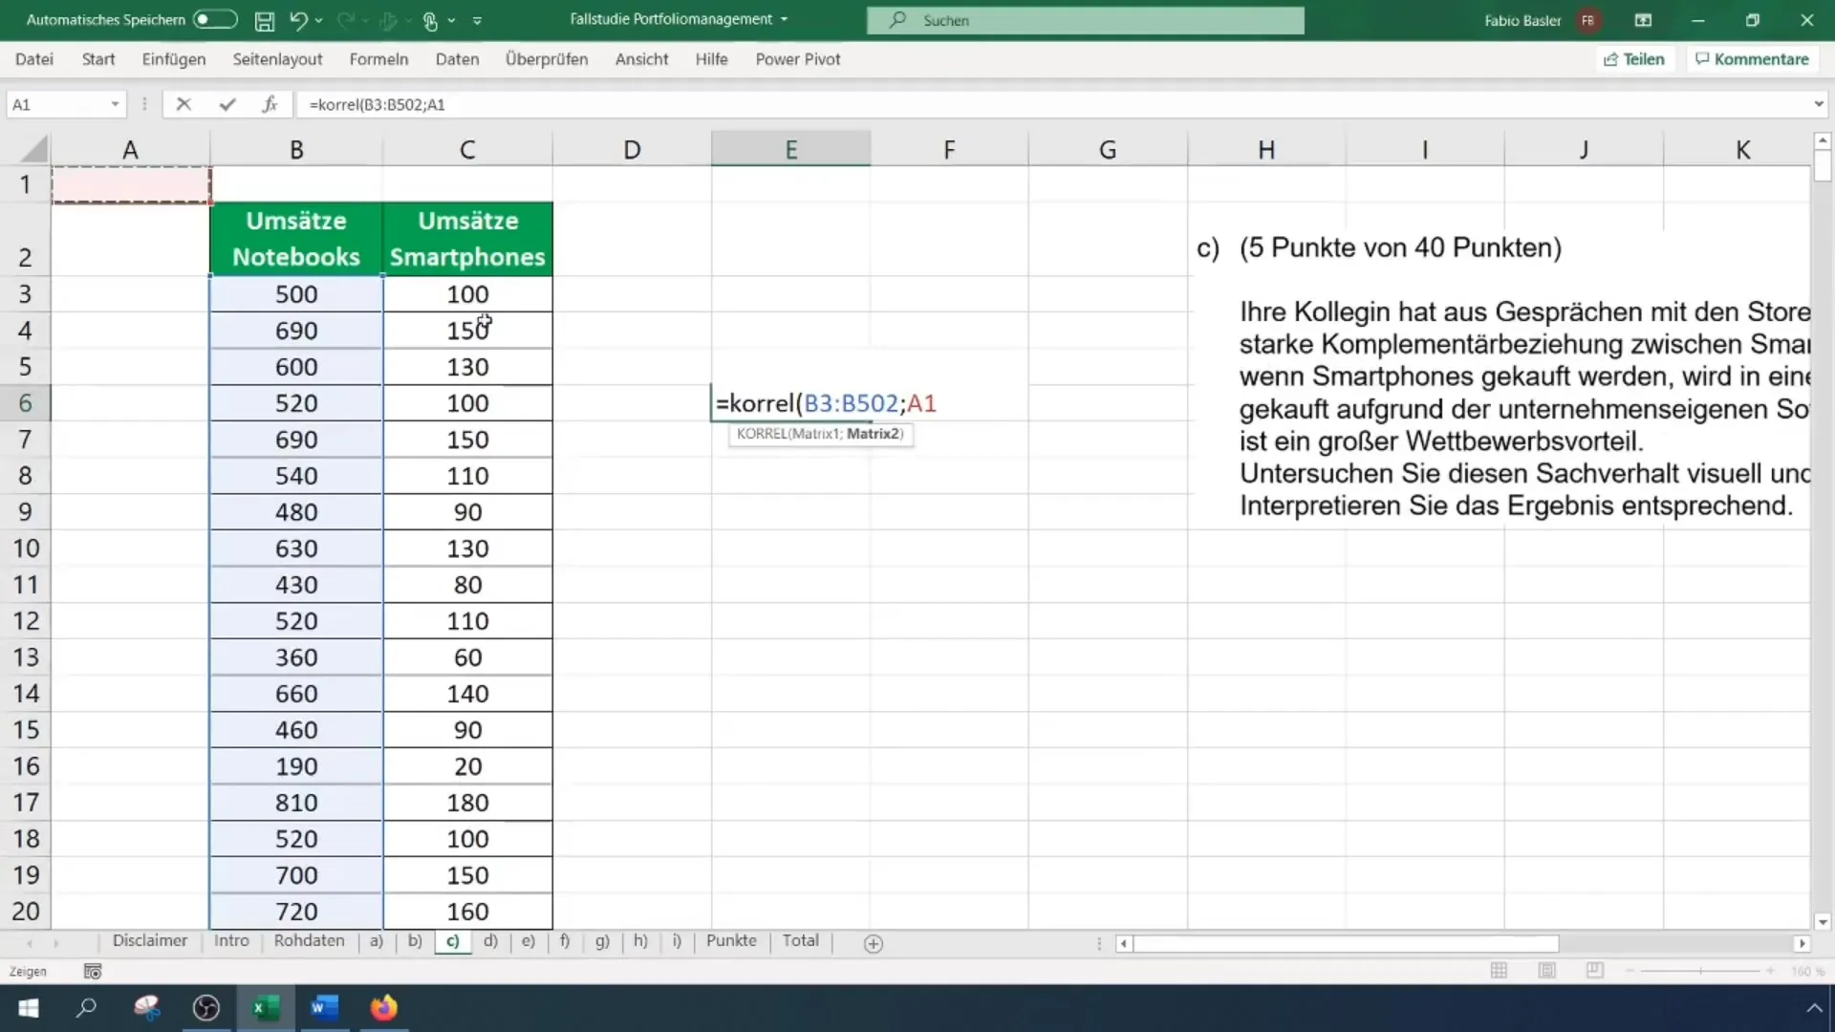
Task: Open the Intro sheet tab
Action: (231, 941)
